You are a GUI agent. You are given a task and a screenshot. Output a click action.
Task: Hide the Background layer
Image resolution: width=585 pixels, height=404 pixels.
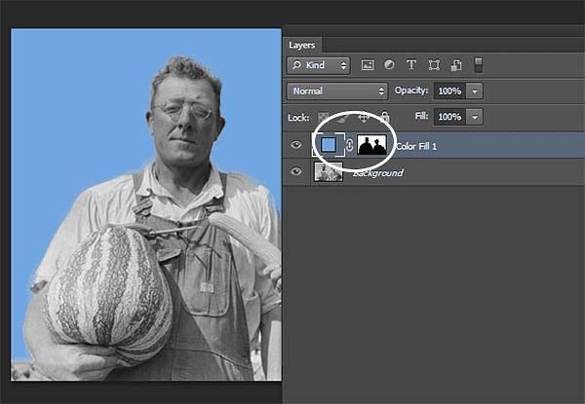(x=297, y=172)
